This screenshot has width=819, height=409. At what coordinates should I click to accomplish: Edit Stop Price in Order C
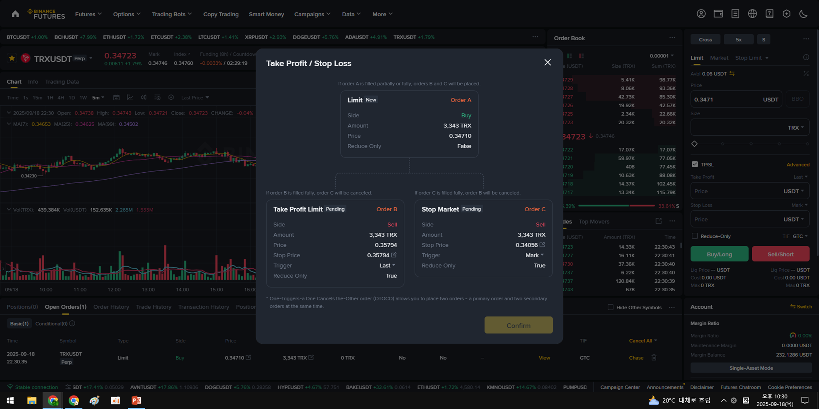542,245
